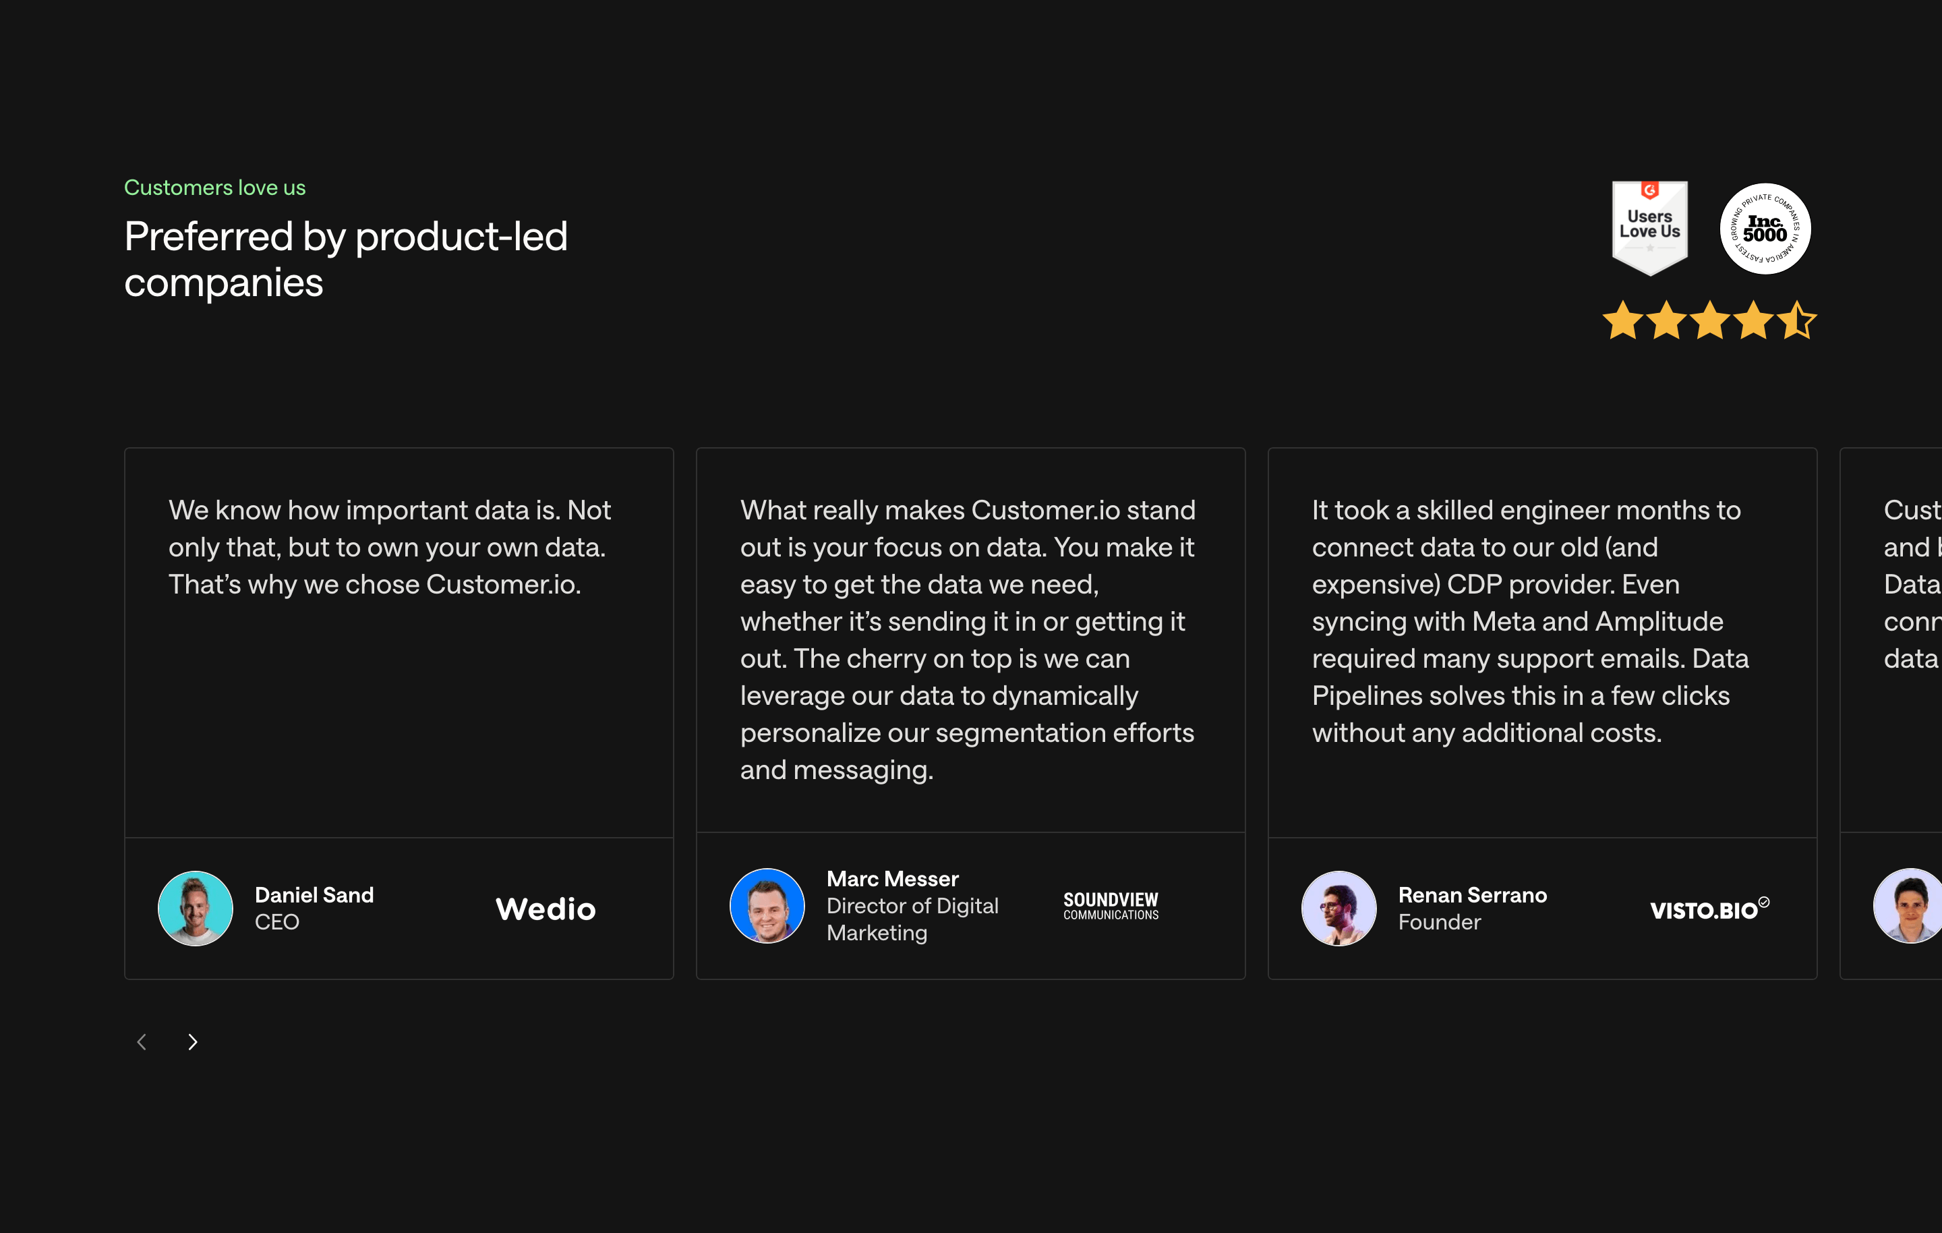Open the Wedio company logo
Image resolution: width=1942 pixels, height=1233 pixels.
tap(546, 909)
